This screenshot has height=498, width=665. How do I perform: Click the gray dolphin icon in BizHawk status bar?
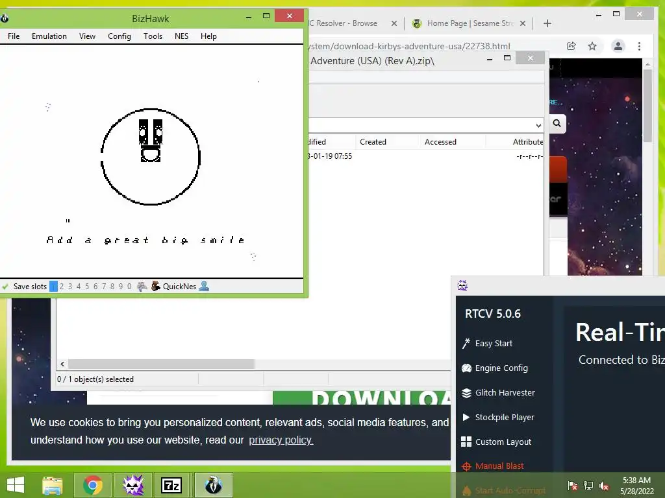[x=142, y=287]
